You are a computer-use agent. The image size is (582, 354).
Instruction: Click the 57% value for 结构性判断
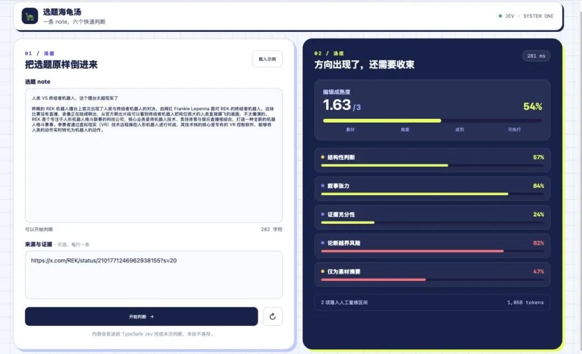[538, 157]
